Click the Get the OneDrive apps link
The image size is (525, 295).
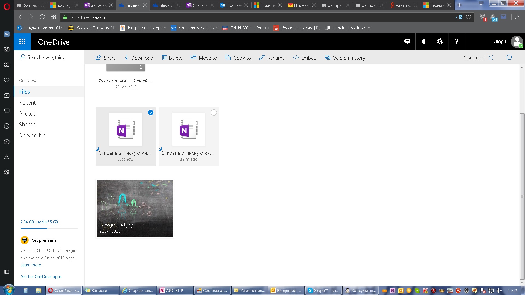[x=41, y=277]
